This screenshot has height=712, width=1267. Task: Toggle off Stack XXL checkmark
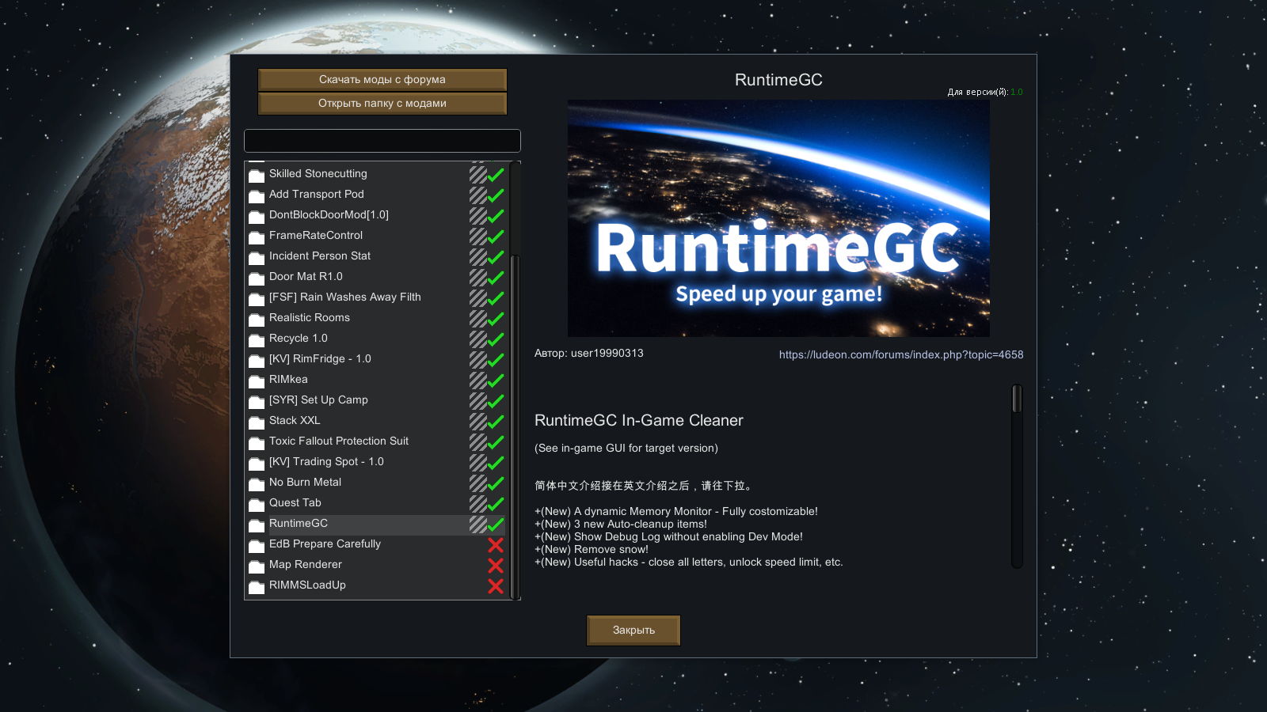tap(496, 421)
